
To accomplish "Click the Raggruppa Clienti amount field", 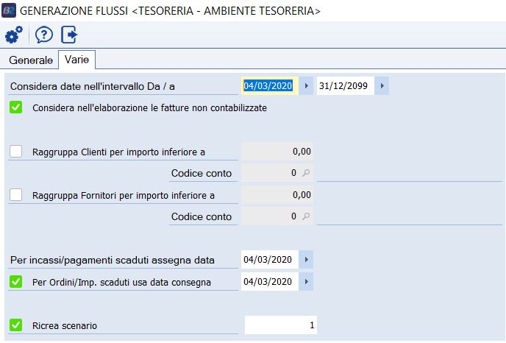I will click(x=277, y=152).
